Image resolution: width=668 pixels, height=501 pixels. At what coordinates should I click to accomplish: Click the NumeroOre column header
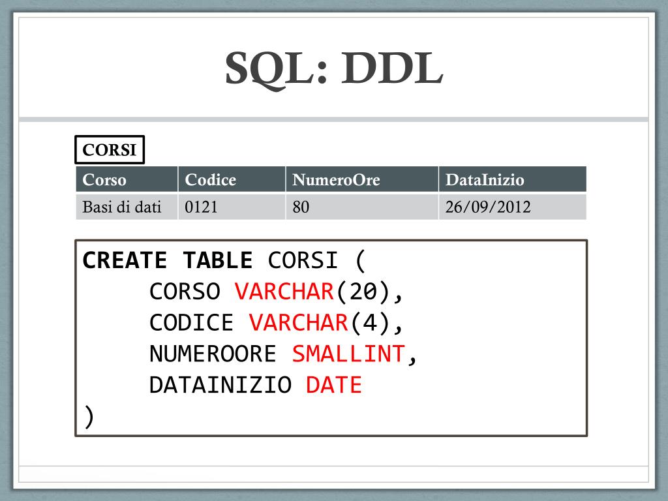point(362,179)
